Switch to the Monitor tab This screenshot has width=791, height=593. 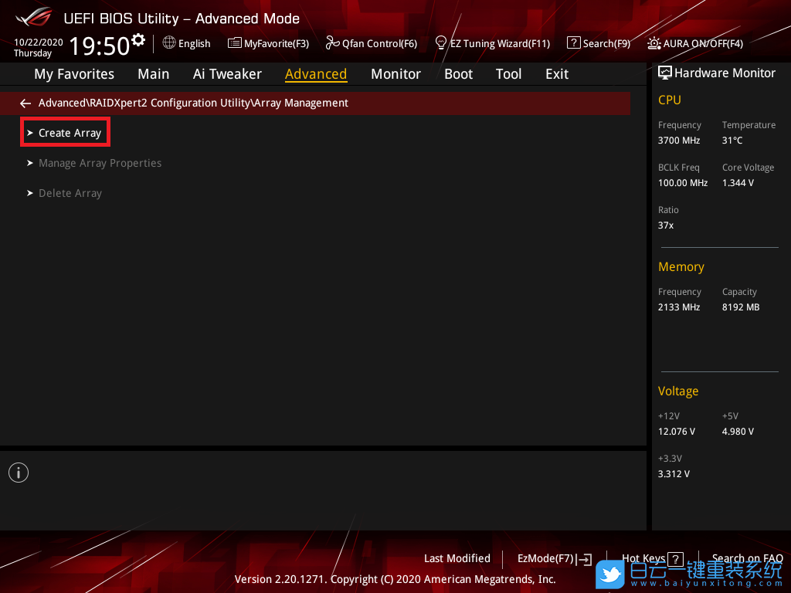pos(395,74)
